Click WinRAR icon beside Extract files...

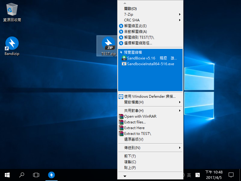click(x=121, y=122)
